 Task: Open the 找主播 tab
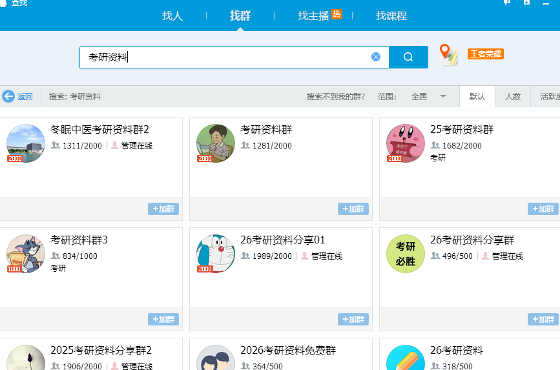coord(313,15)
